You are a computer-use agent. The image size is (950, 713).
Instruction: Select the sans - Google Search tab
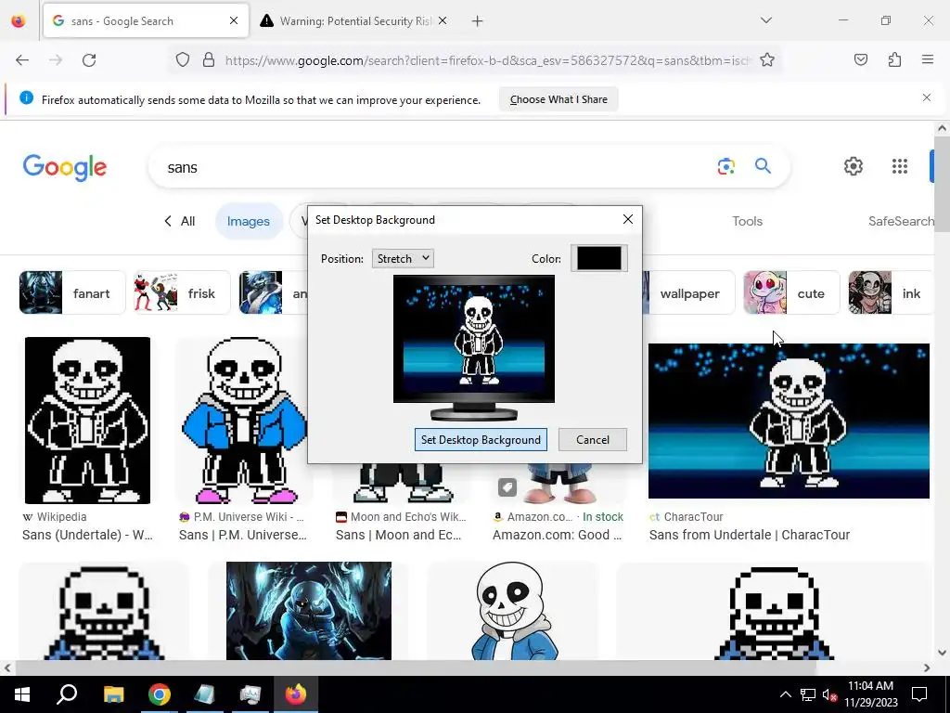146,21
